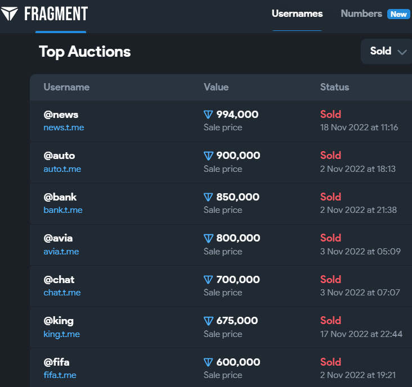
Task: Click the TON icon beside 800,000
Action: pos(208,238)
